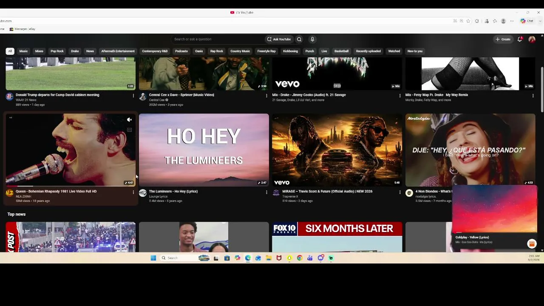Play the FOX 10 Six Months Later thumbnail
Screen dimensions: 544x306
coord(337,237)
